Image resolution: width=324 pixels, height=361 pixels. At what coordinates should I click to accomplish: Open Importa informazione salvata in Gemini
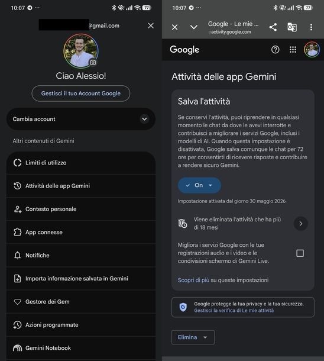click(x=81, y=279)
